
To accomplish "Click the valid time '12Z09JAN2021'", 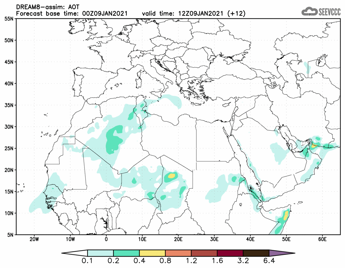I will [x=201, y=13].
